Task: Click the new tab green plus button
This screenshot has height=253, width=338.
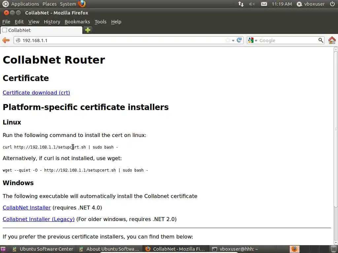Action: 88,30
